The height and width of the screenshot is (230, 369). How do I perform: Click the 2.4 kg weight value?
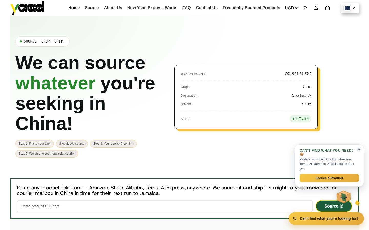click(306, 104)
